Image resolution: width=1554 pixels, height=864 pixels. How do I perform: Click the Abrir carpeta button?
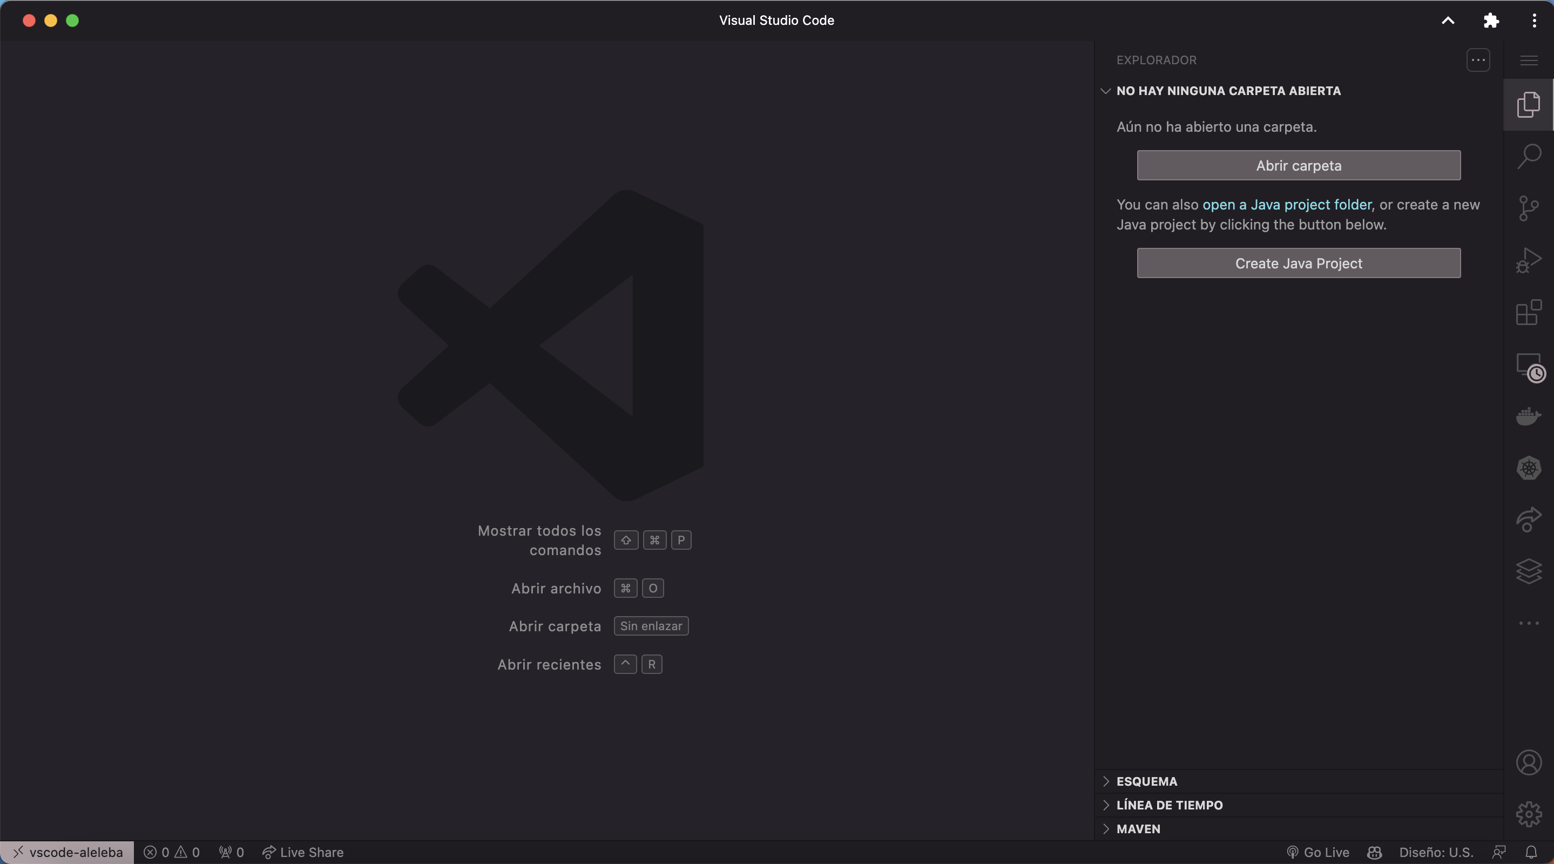(1298, 165)
